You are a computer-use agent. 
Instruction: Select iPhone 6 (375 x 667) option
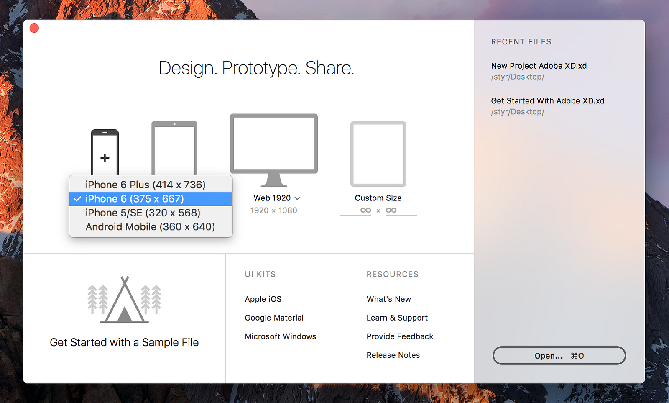click(x=151, y=199)
